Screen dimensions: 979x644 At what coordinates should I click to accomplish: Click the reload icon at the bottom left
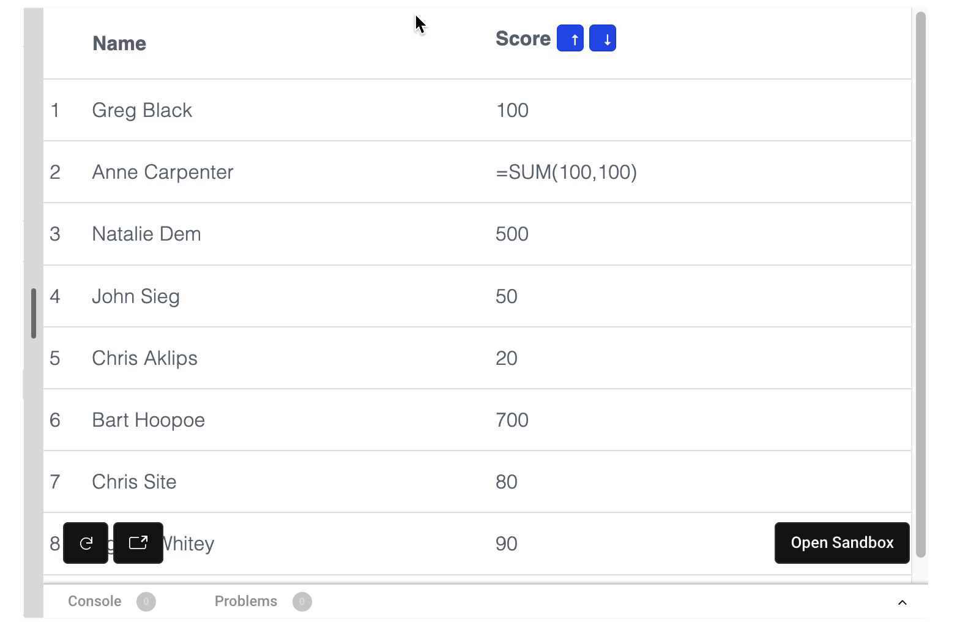85,542
